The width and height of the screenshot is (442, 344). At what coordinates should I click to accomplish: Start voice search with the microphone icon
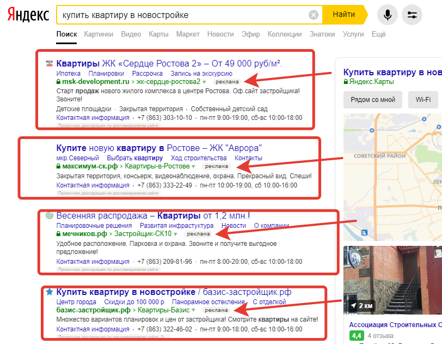coord(388,14)
